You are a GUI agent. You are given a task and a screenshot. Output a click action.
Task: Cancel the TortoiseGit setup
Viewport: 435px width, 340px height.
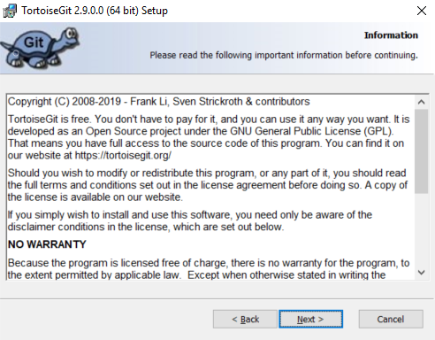[391, 319]
